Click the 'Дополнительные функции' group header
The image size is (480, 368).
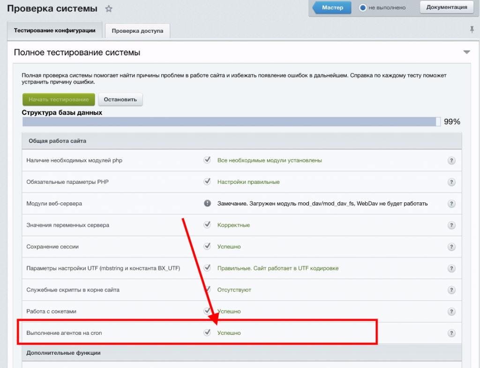coord(64,353)
